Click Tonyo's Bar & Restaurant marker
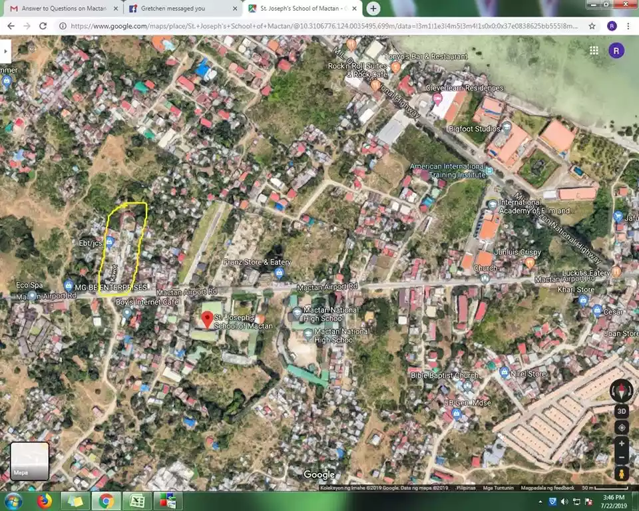Screen dimensions: 639x511 (395, 67)
